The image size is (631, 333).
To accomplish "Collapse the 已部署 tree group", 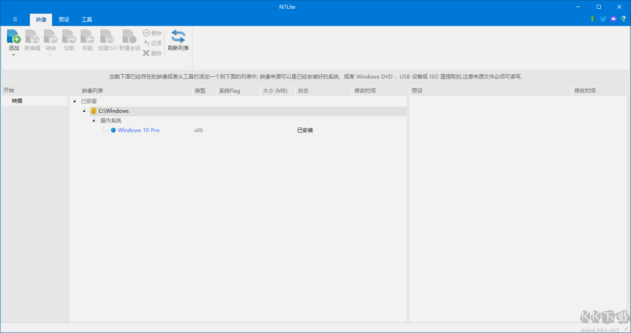I will click(74, 101).
